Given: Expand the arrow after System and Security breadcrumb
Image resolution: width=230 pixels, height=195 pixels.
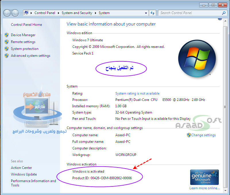Looking at the screenshot, I should click(x=96, y=13).
